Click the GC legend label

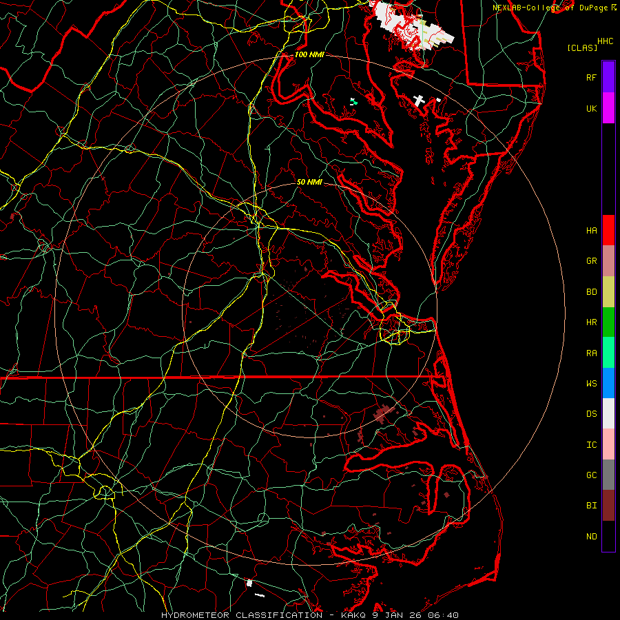[591, 475]
